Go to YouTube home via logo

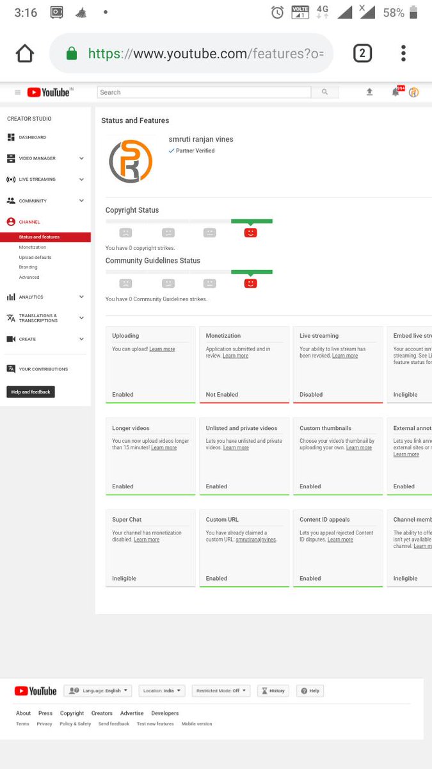point(50,92)
